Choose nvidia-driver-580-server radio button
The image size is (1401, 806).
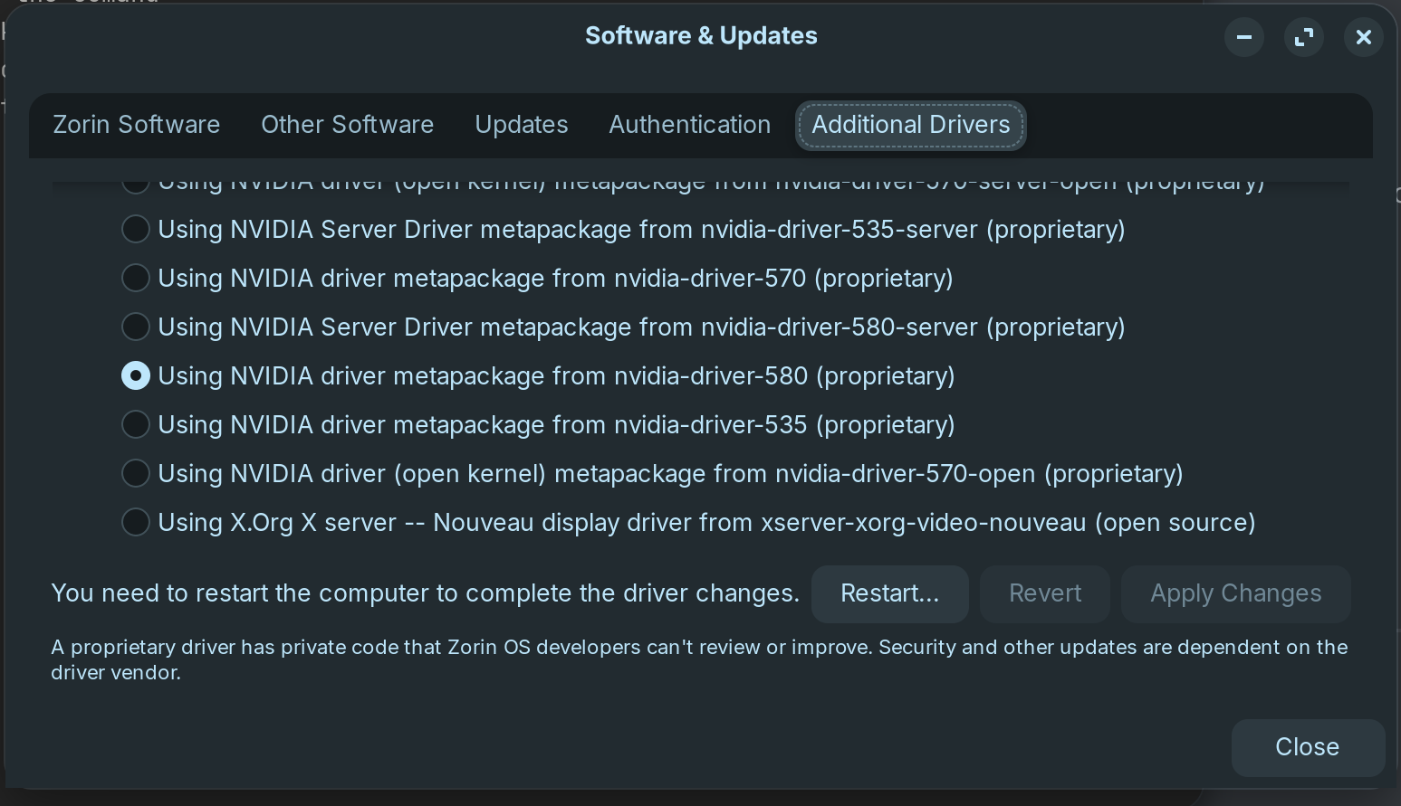(x=136, y=327)
